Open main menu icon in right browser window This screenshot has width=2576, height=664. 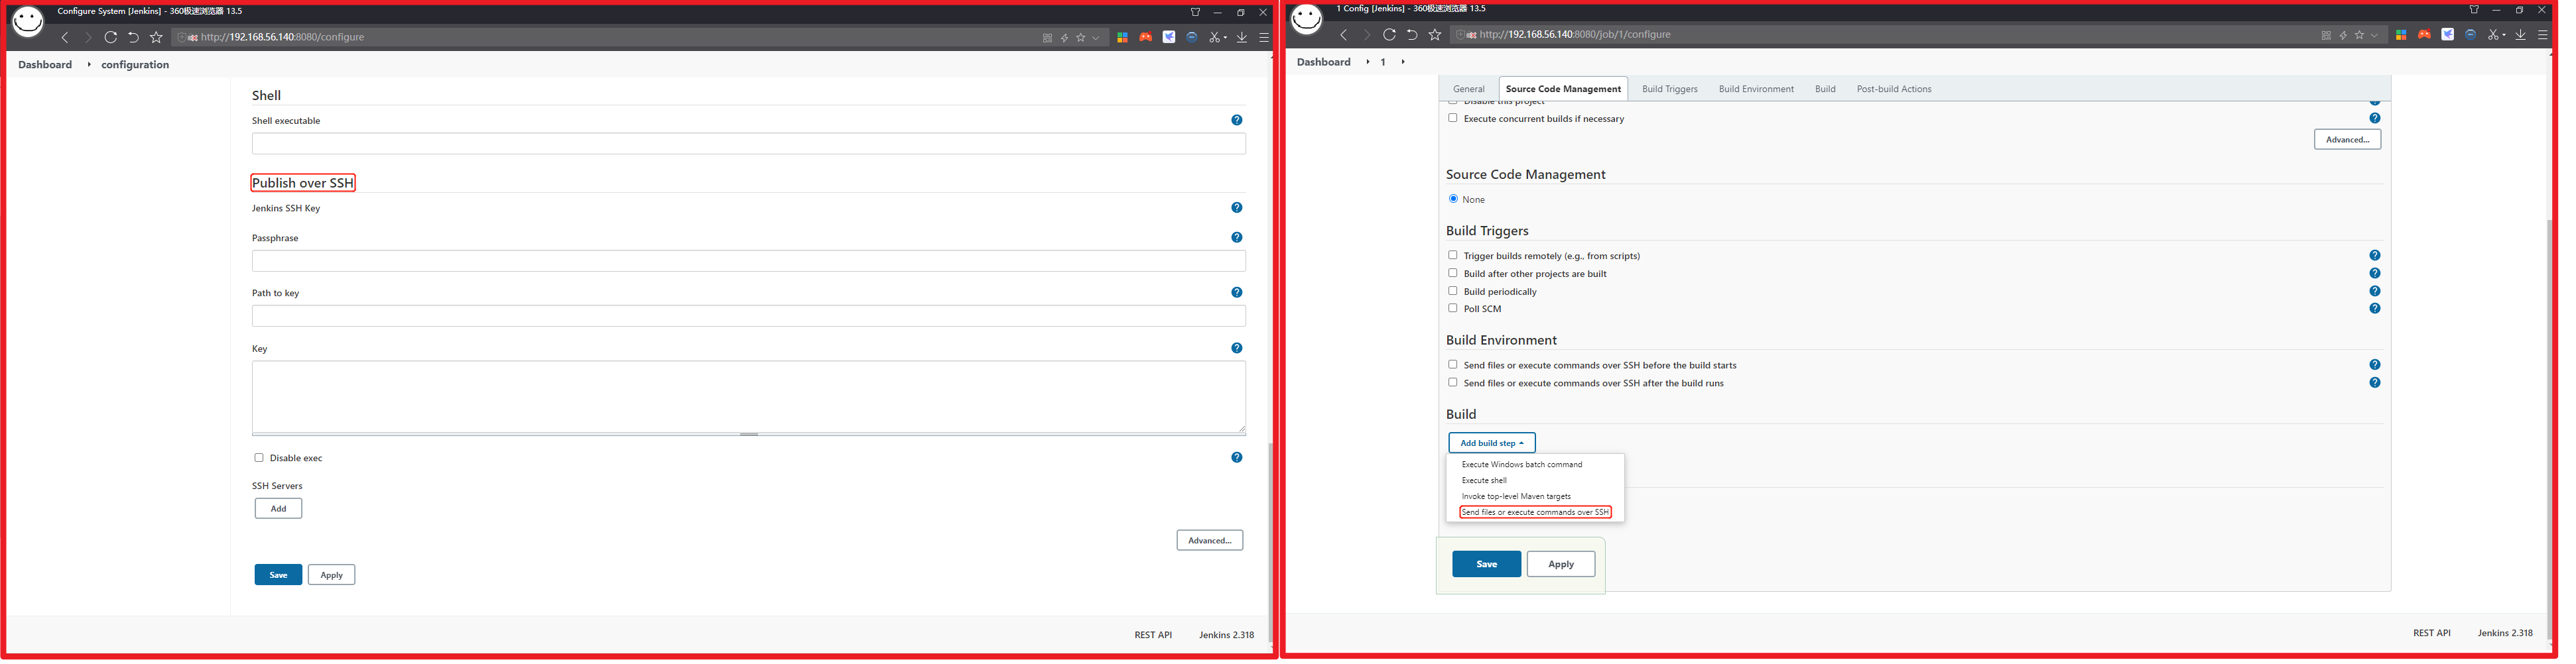(x=2543, y=34)
